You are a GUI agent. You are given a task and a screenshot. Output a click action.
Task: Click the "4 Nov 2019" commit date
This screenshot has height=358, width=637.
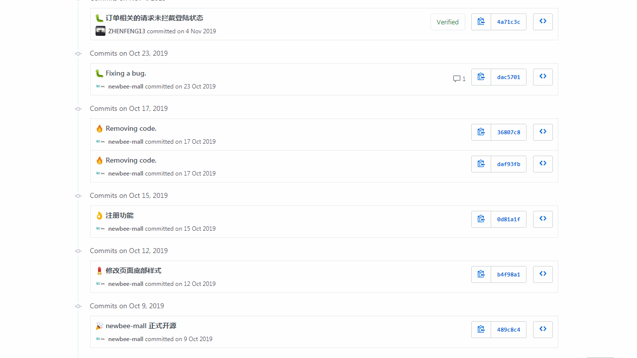[201, 31]
